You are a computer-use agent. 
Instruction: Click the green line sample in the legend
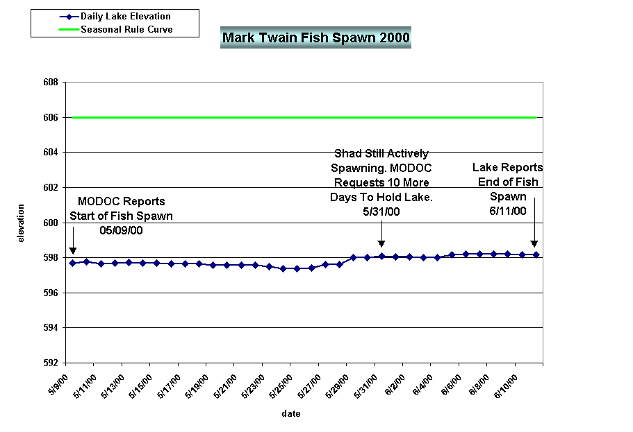point(69,29)
